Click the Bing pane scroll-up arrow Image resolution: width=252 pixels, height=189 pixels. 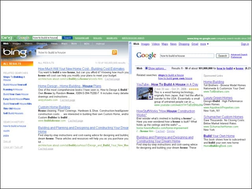[130, 43]
